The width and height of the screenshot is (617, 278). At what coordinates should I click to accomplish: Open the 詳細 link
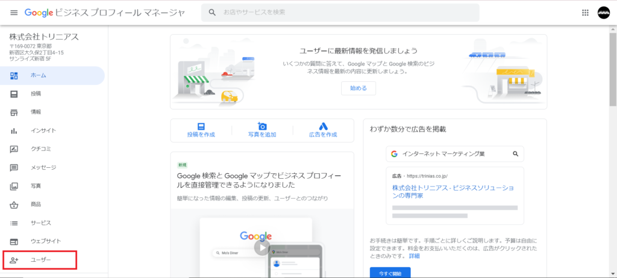point(414,256)
